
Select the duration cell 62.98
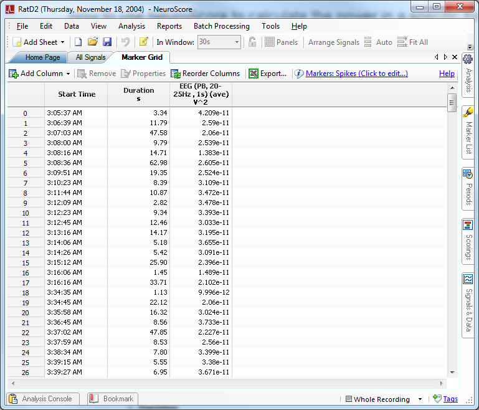pyautogui.click(x=139, y=163)
